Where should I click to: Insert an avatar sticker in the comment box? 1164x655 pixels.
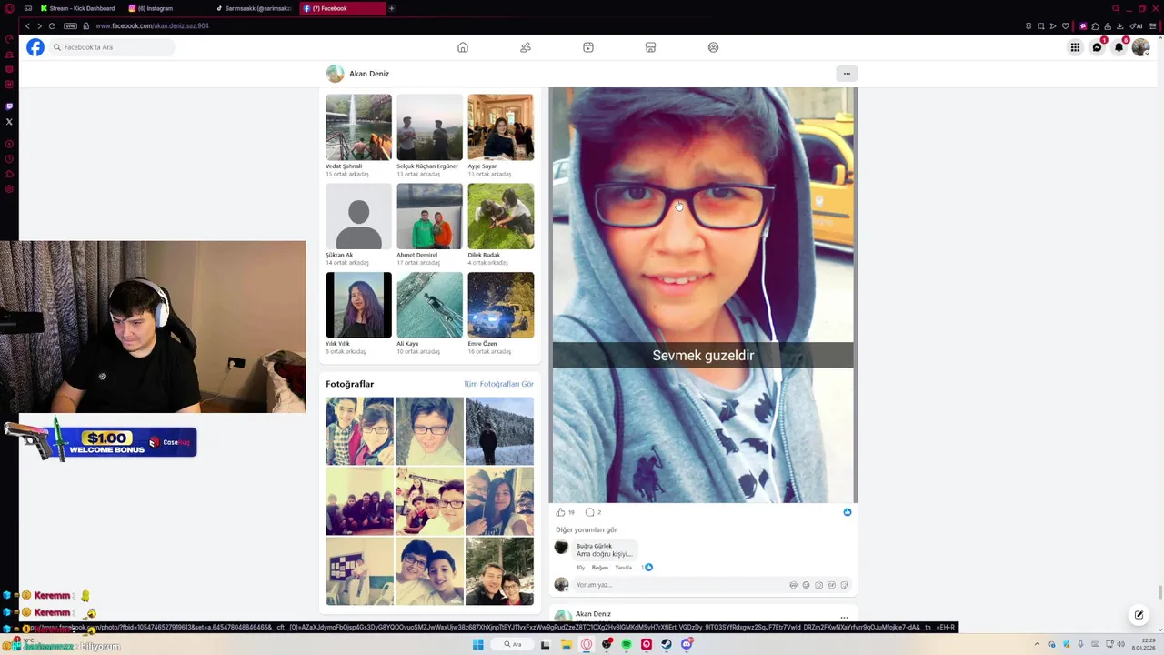coord(793,585)
